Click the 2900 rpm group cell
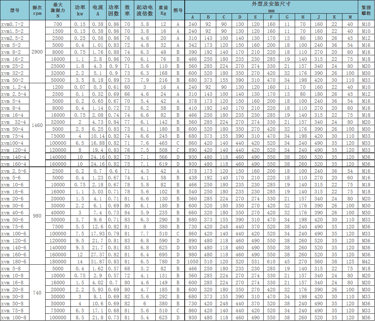 37,52
